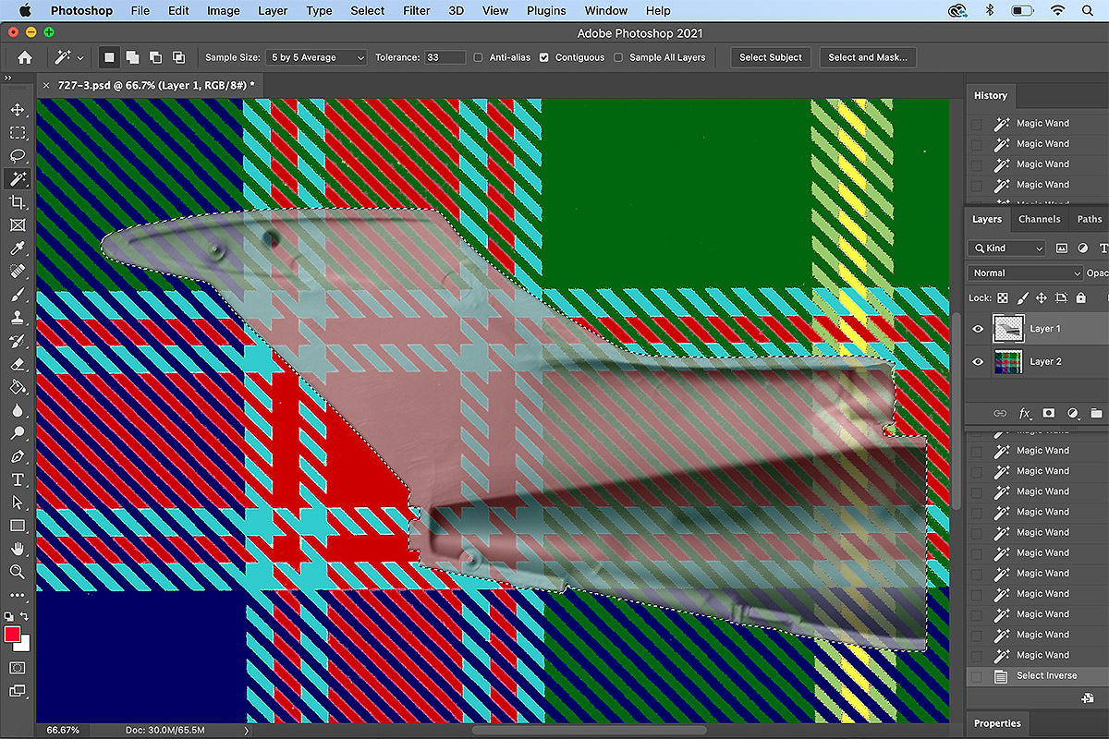This screenshot has height=739, width=1109.
Task: Expand the Kind layer filter dropdown
Action: (1007, 248)
